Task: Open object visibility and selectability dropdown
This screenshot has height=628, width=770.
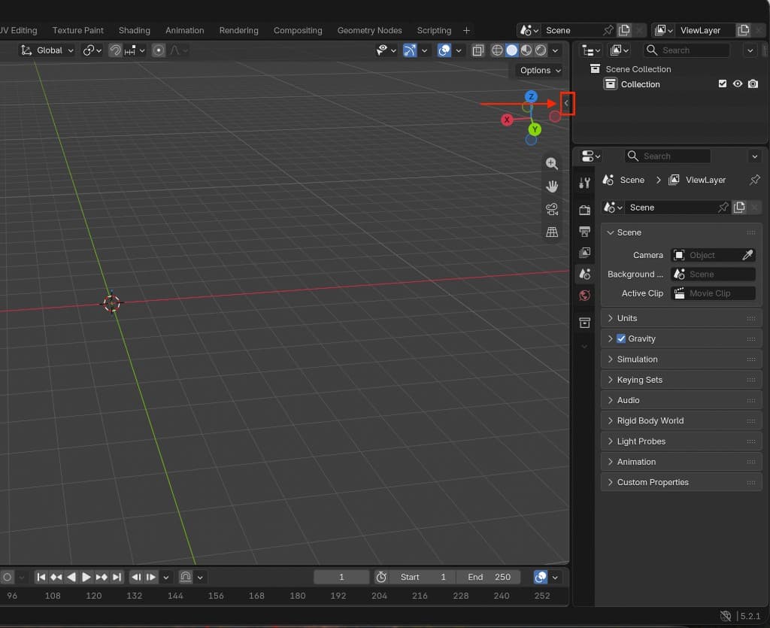Action: point(386,50)
